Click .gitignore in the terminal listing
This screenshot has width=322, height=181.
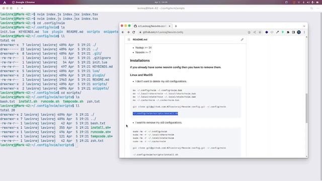coord(102,58)
